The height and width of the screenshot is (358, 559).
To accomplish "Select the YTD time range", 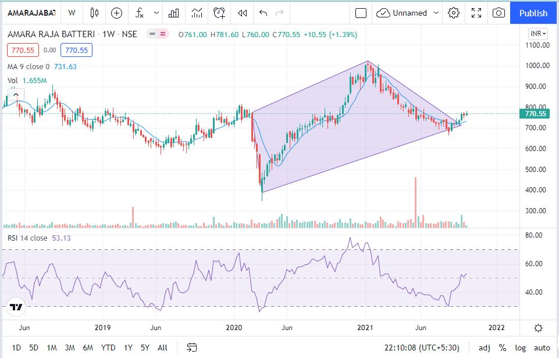I will coord(108,348).
